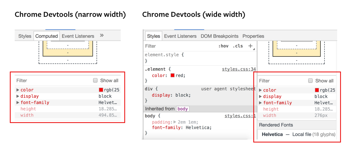Click the purple body inherited-from link

[x=183, y=109]
